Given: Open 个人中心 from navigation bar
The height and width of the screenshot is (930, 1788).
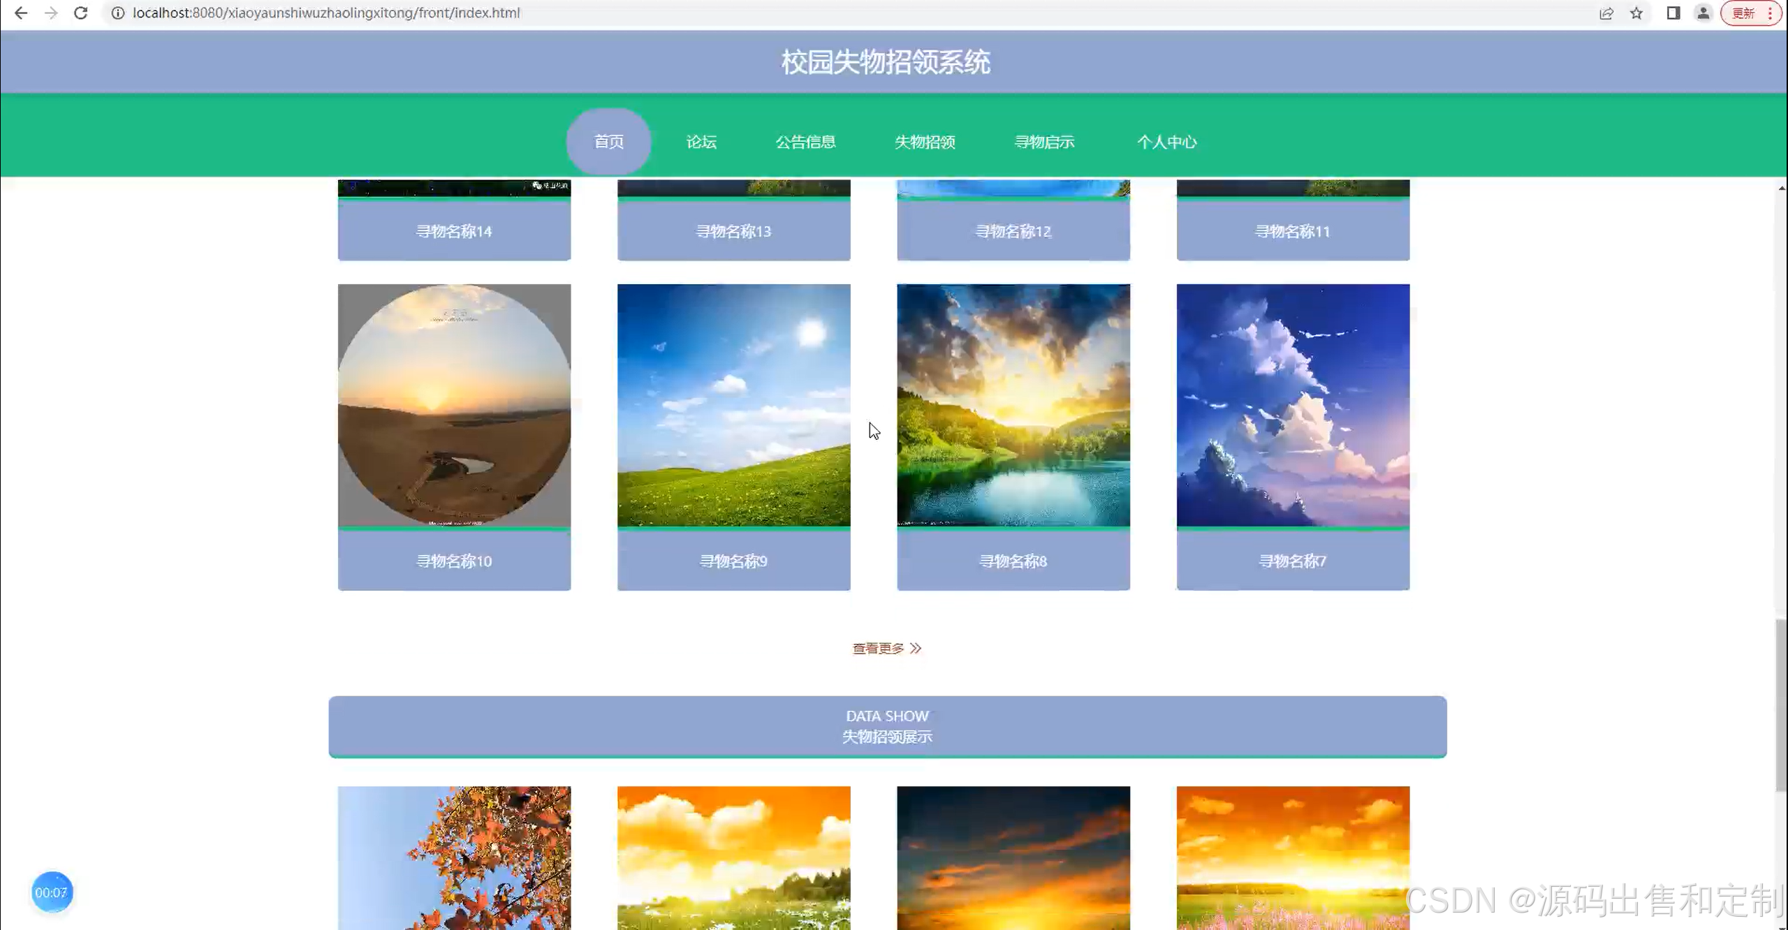Looking at the screenshot, I should click(1166, 142).
